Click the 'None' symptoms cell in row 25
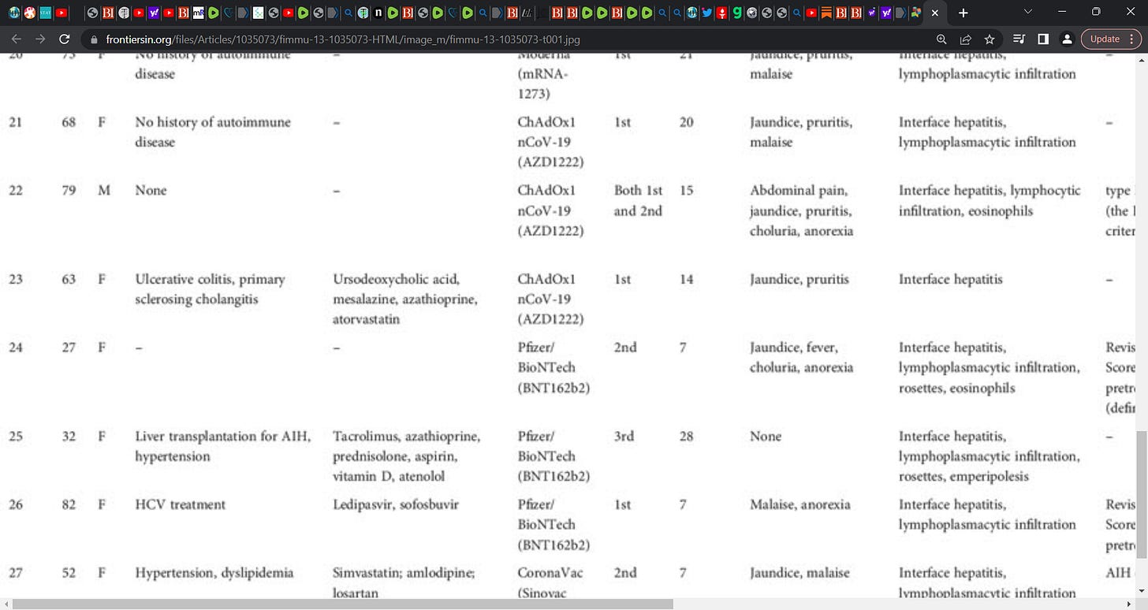Viewport: 1148px width, 610px height. click(766, 437)
